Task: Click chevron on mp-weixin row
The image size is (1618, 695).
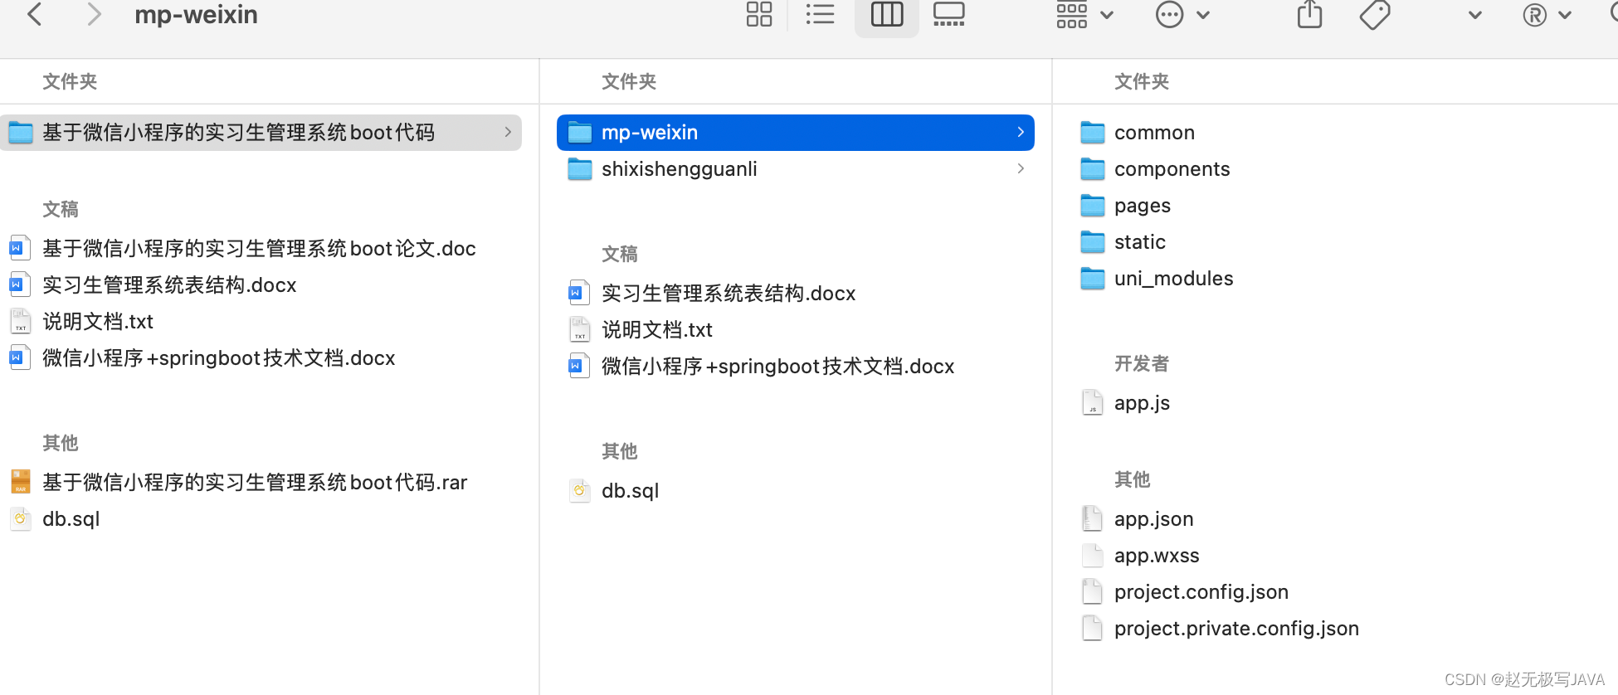Action: pyautogui.click(x=1021, y=133)
